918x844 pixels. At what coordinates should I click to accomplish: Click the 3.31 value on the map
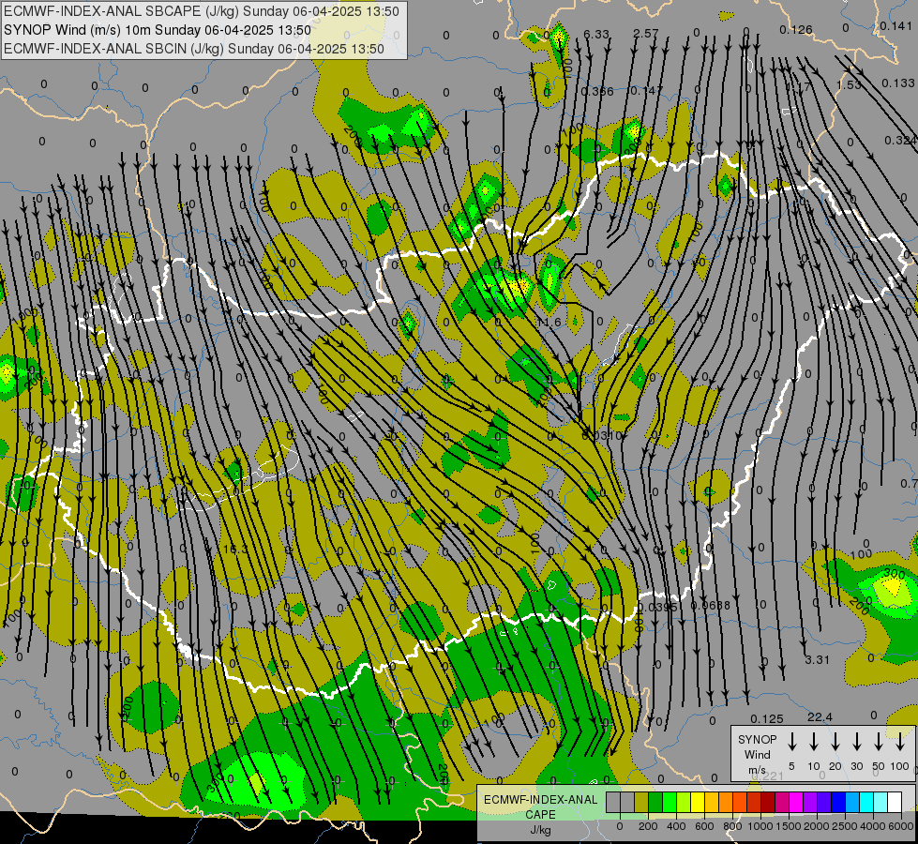pyautogui.click(x=818, y=659)
